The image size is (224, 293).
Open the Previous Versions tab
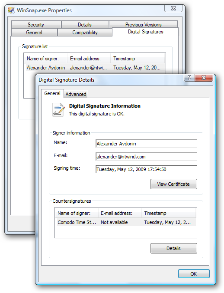click(143, 24)
